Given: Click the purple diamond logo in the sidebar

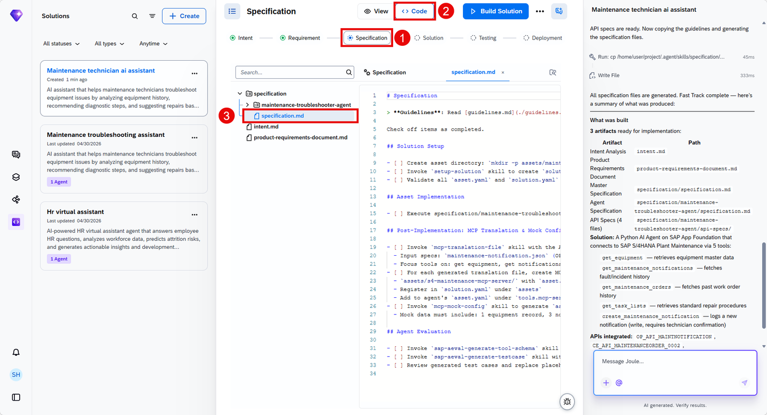Looking at the screenshot, I should coord(16,16).
